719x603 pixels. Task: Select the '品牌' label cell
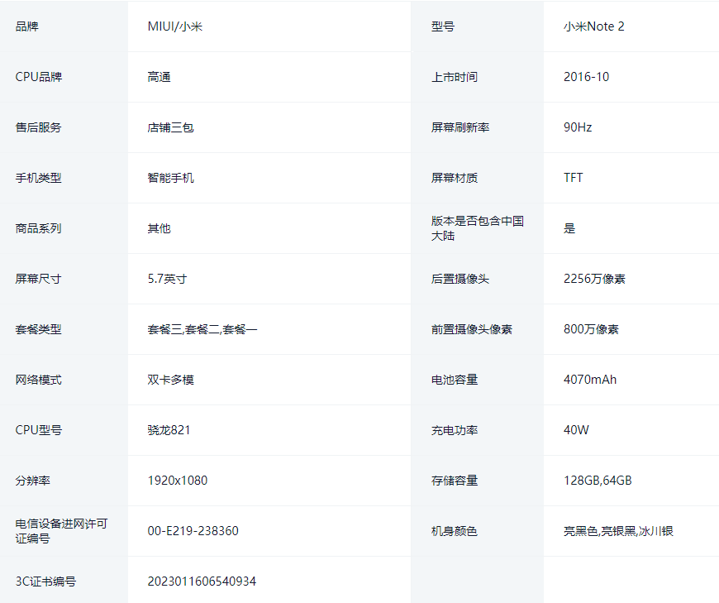click(x=64, y=26)
